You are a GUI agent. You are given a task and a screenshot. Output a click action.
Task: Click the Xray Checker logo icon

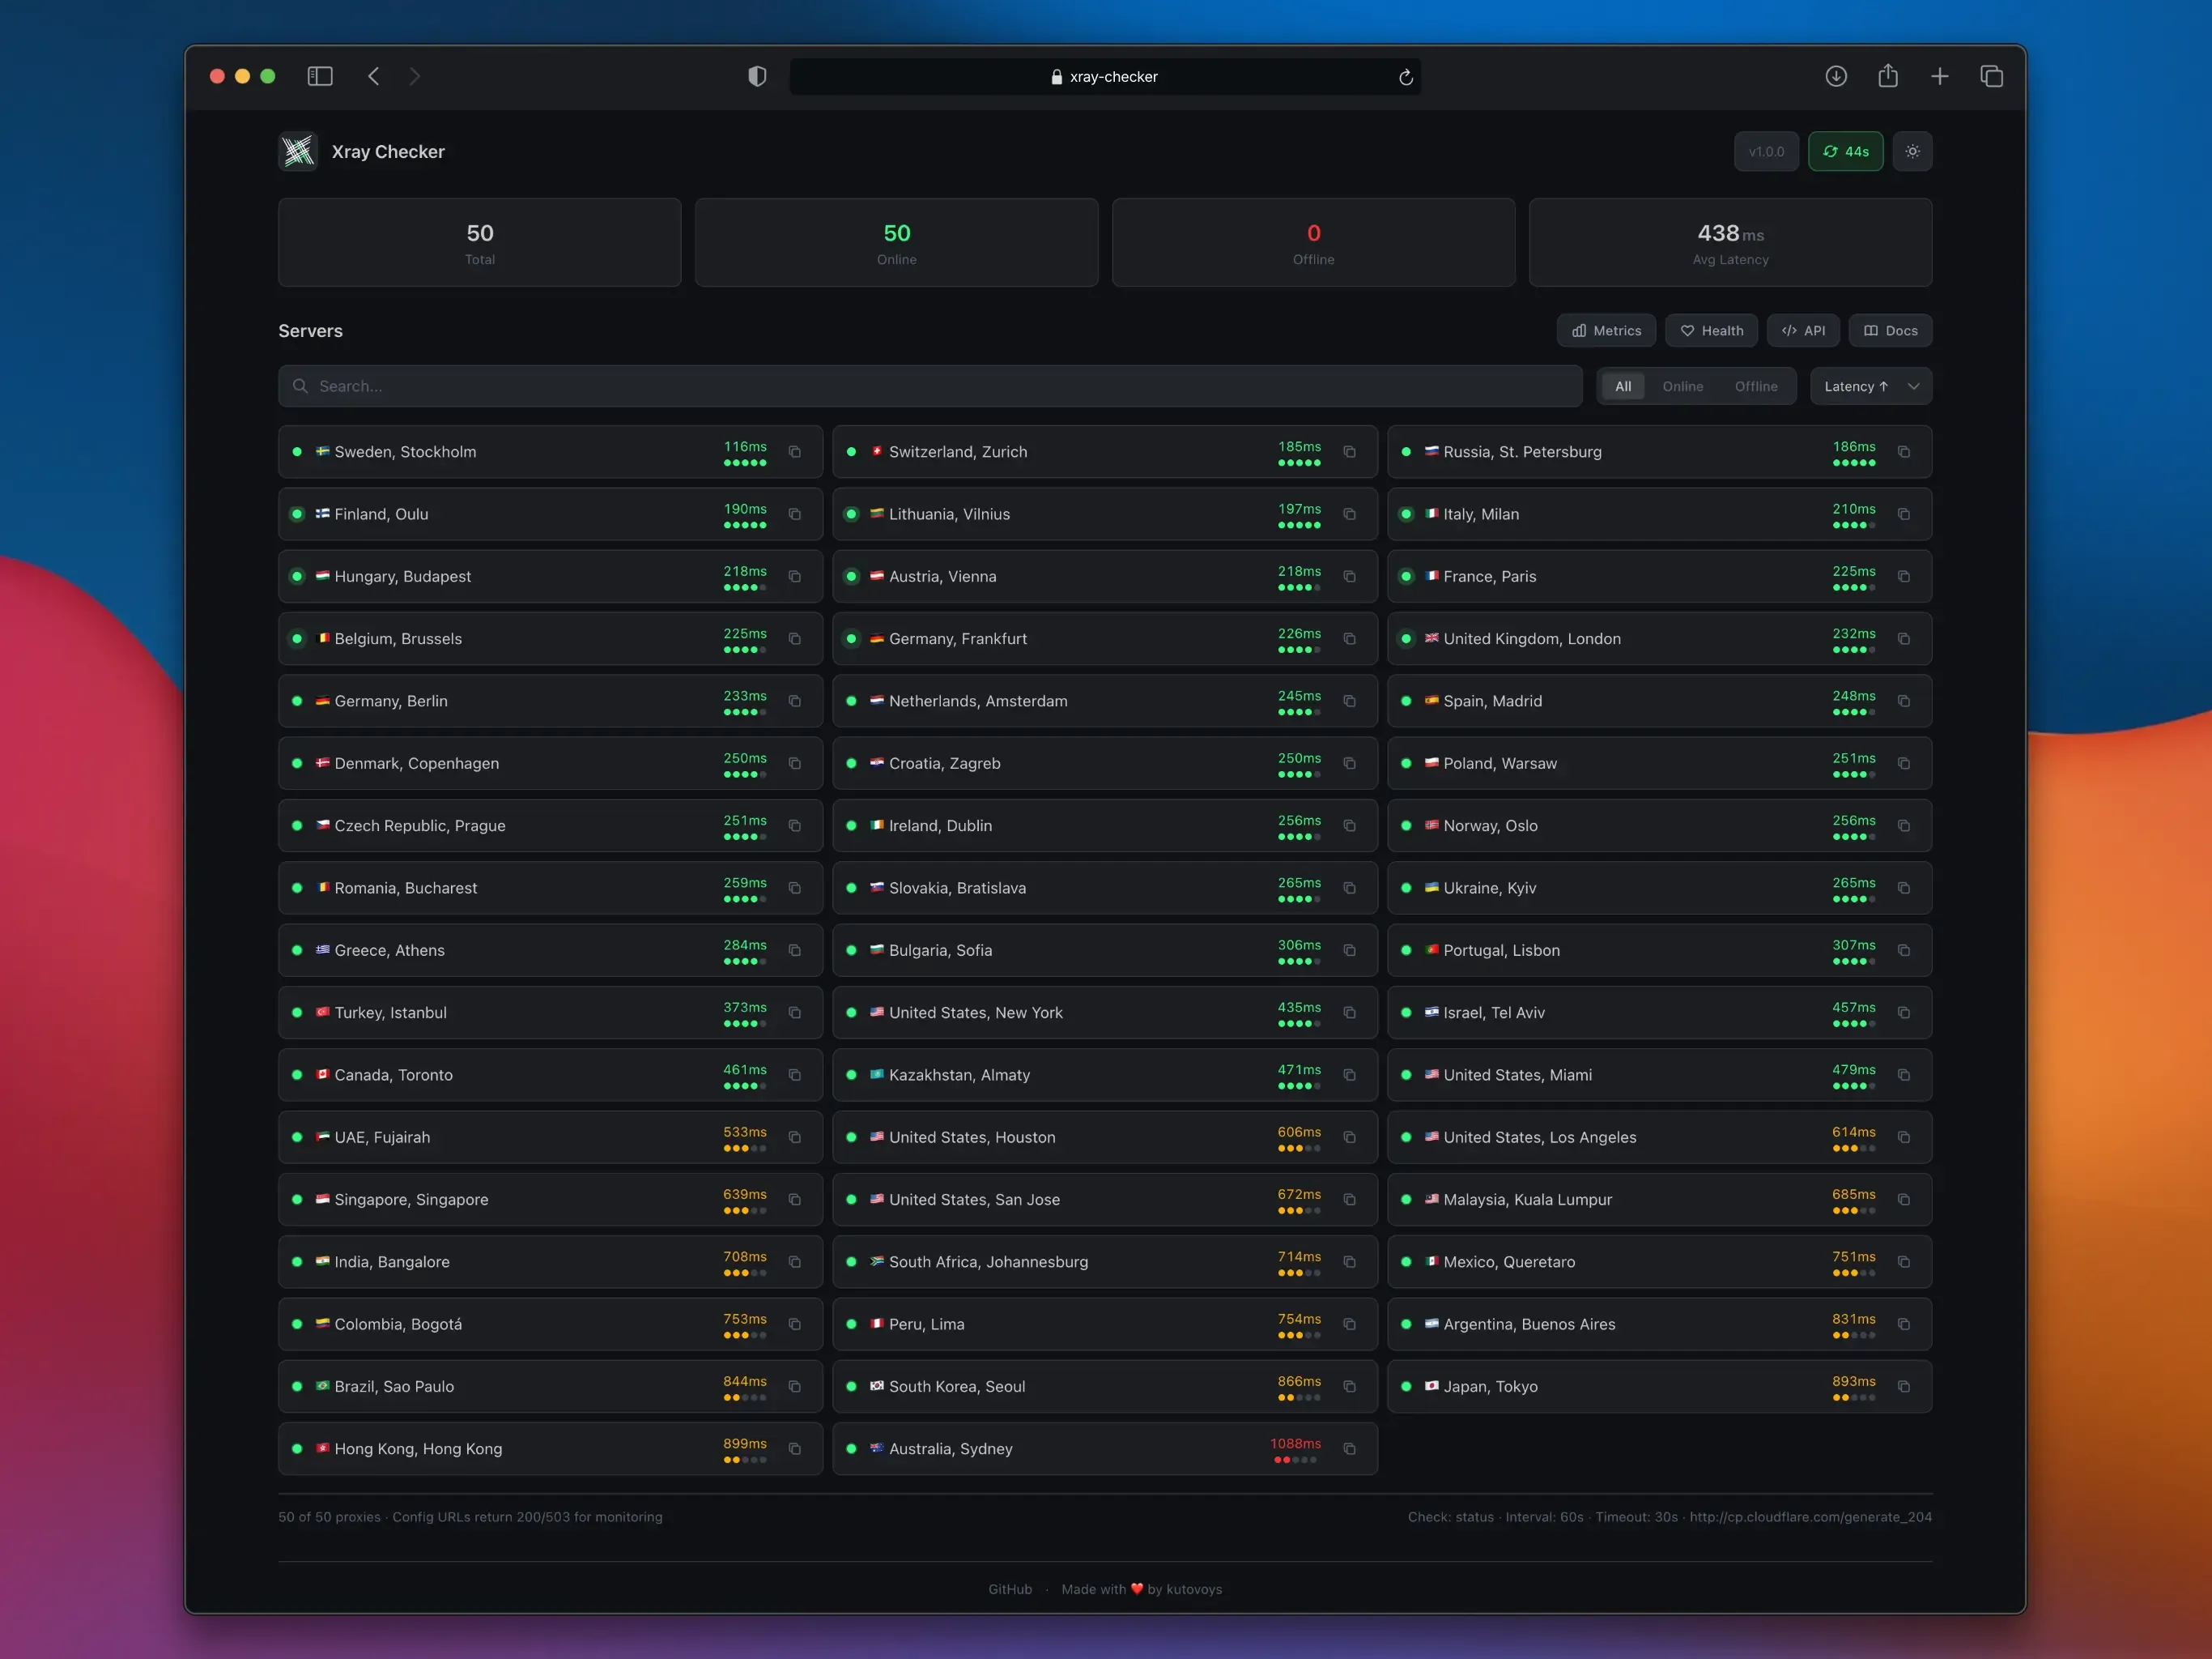point(298,151)
